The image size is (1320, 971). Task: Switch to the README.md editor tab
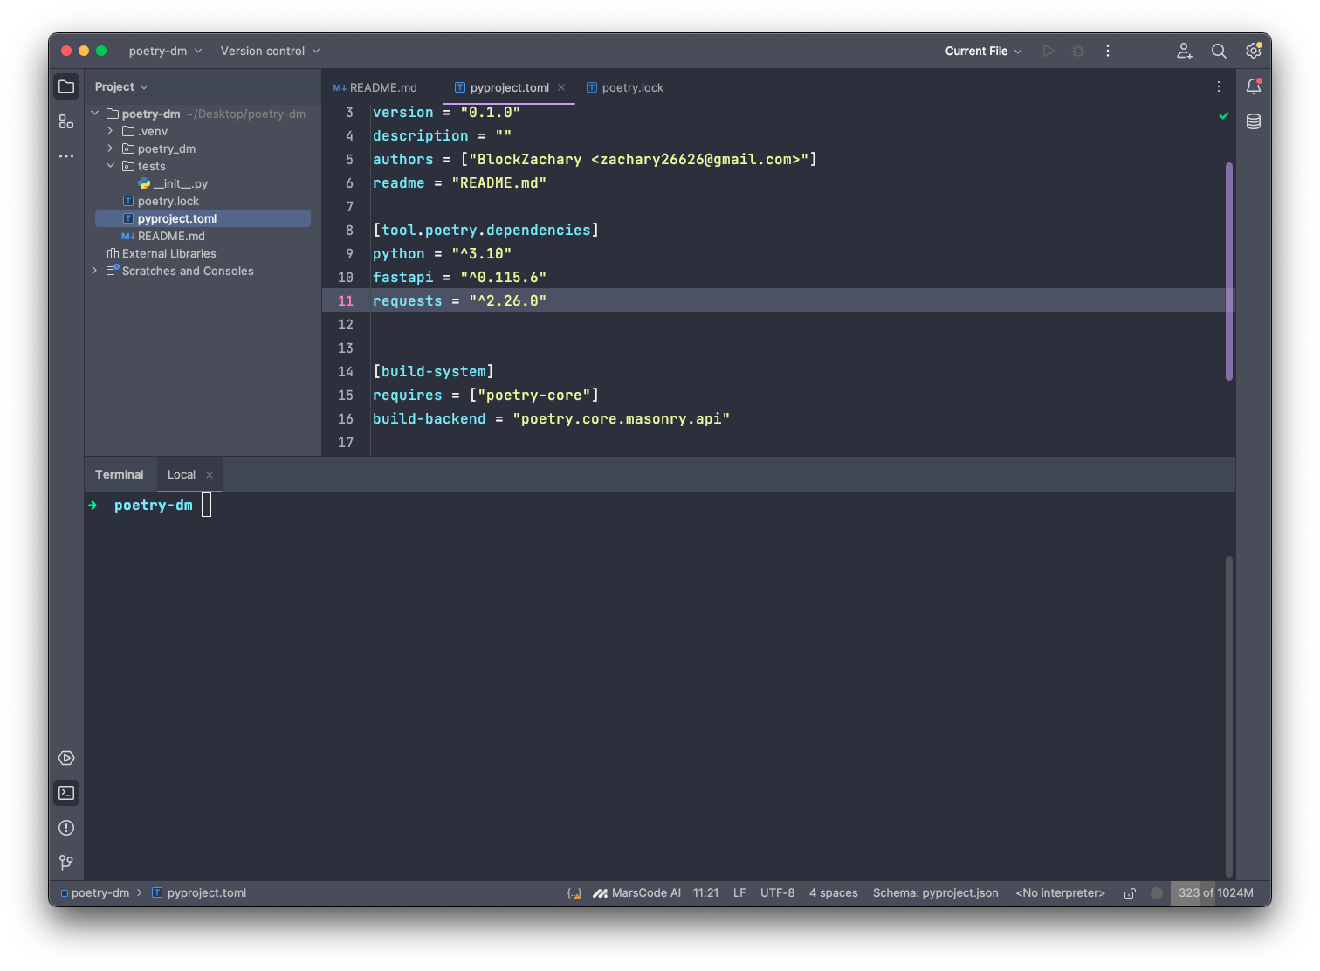(x=375, y=87)
